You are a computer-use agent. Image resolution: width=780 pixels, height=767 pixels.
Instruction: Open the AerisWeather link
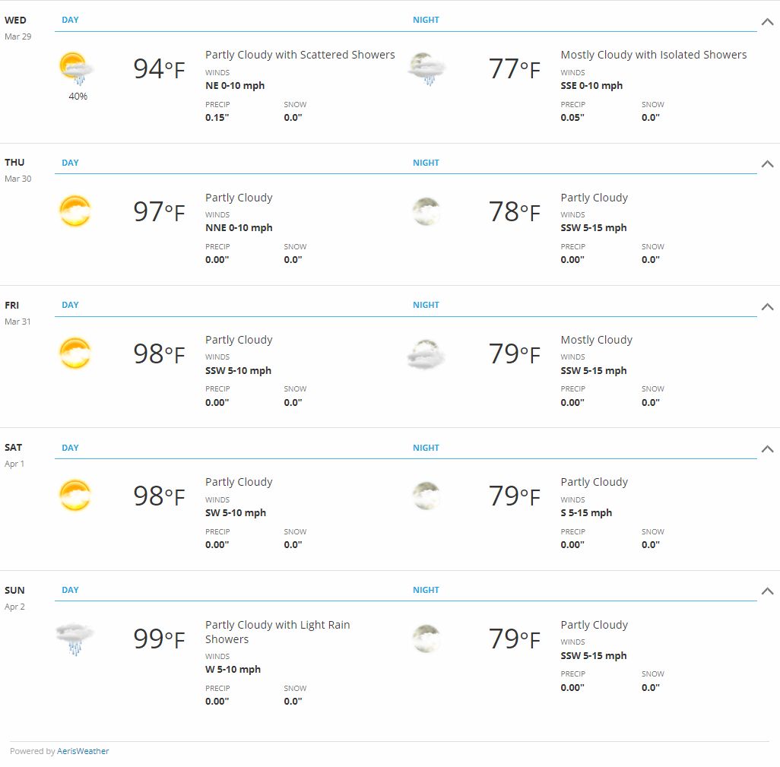point(83,751)
